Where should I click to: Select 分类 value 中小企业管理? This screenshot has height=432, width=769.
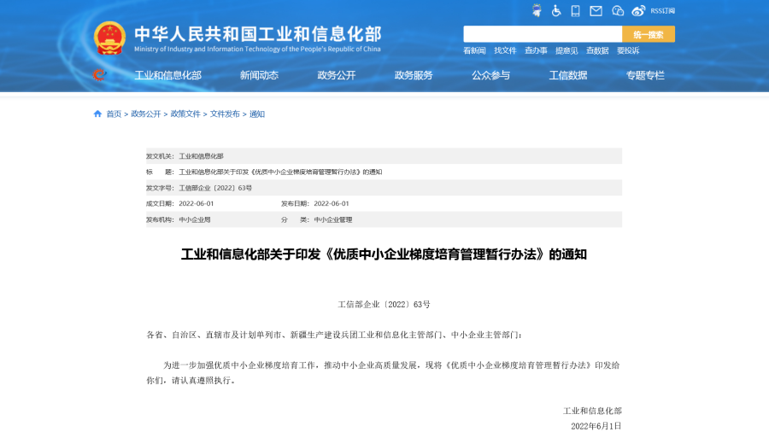point(333,220)
